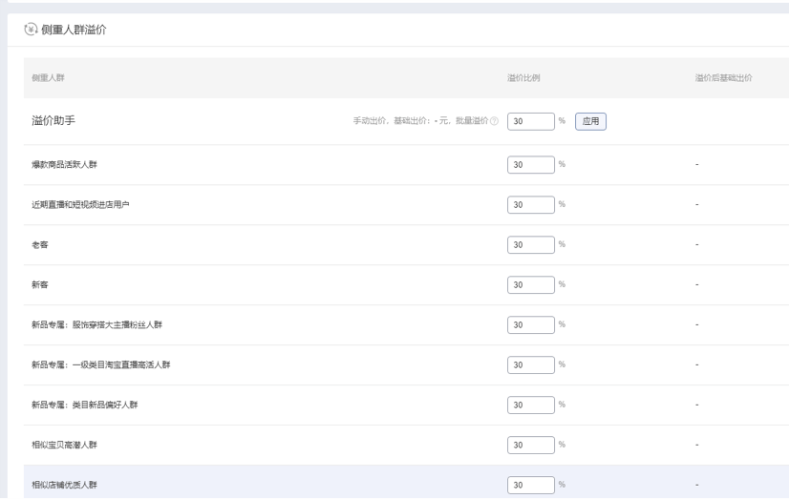789x499 pixels.
Task: Click the 溢价比例 column header
Action: tap(525, 77)
